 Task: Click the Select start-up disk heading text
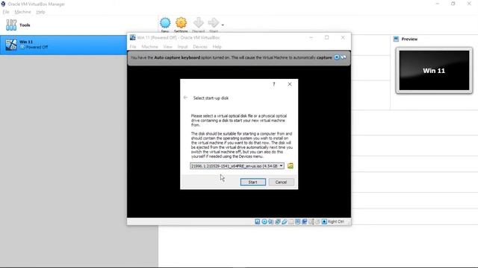[211, 98]
